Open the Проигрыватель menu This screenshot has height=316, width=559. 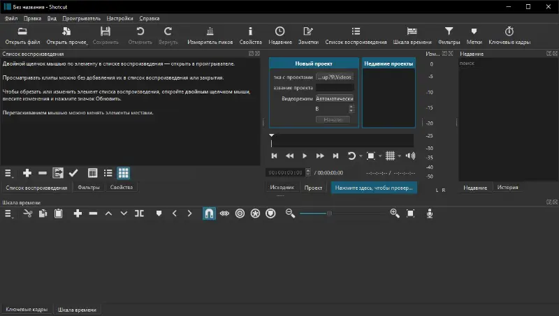[81, 19]
